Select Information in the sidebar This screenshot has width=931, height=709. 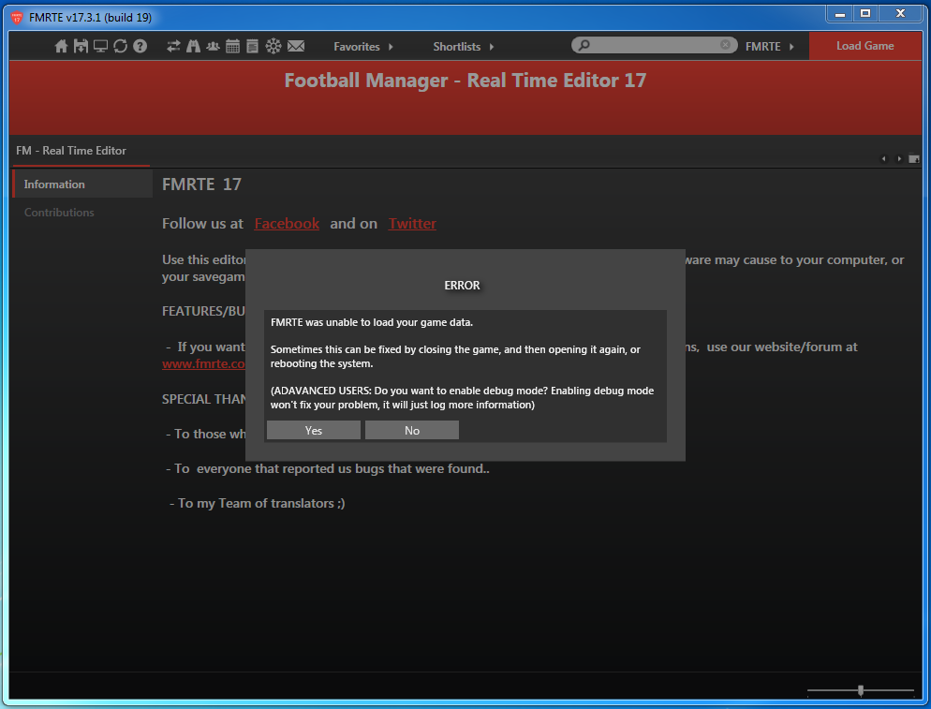(82, 185)
